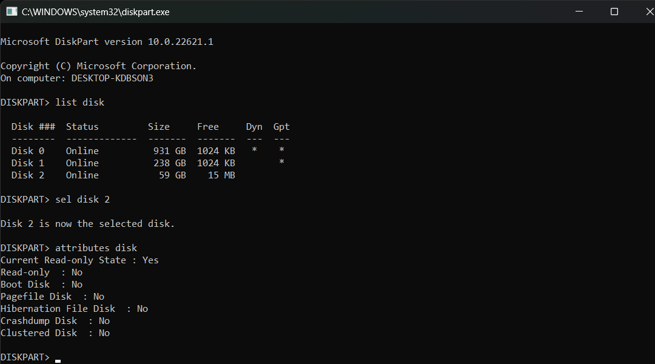Close the diskpart window

coord(650,12)
